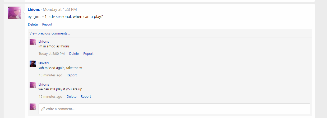The width and height of the screenshot is (327, 118).
Task: Click pencil icon in Write a comment field
Action: point(43,109)
